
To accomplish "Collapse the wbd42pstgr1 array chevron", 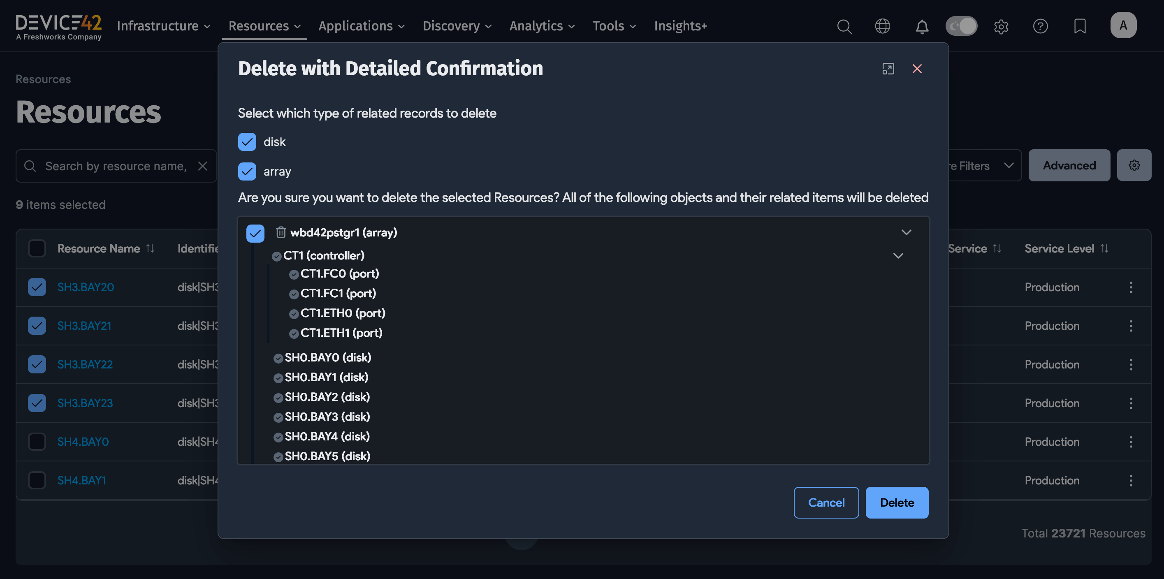I will coord(906,232).
